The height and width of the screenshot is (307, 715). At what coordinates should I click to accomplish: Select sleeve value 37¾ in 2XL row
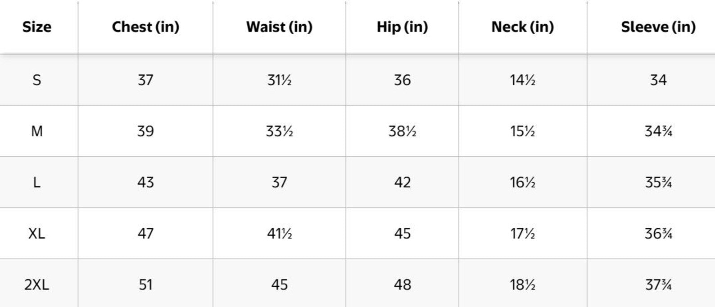(x=658, y=285)
